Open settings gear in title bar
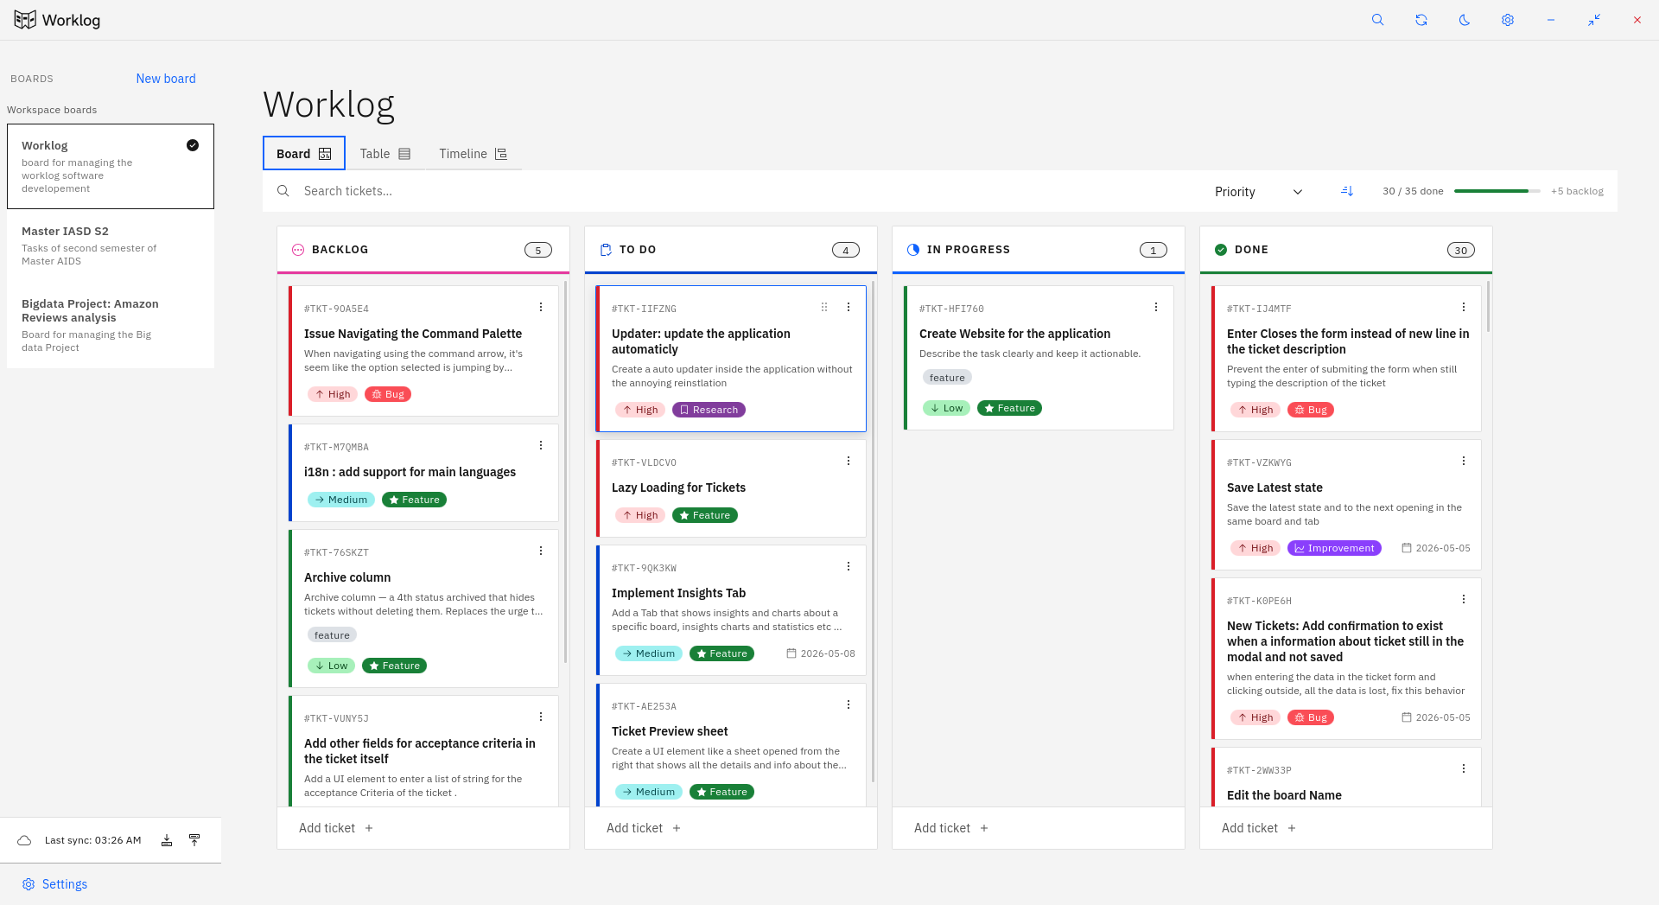The width and height of the screenshot is (1659, 905). click(1508, 20)
